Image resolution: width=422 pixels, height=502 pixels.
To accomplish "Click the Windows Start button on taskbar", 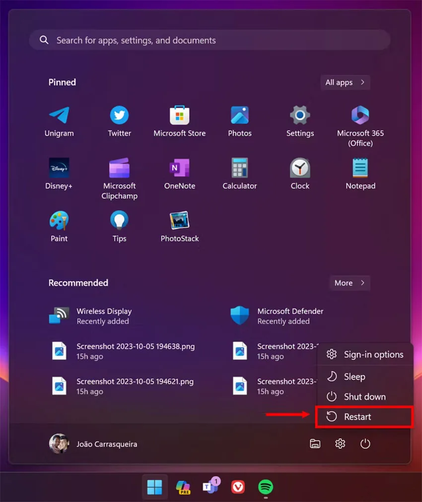I will [x=154, y=487].
